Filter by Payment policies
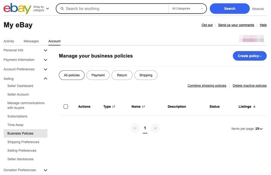The height and width of the screenshot is (175, 271). [98, 75]
